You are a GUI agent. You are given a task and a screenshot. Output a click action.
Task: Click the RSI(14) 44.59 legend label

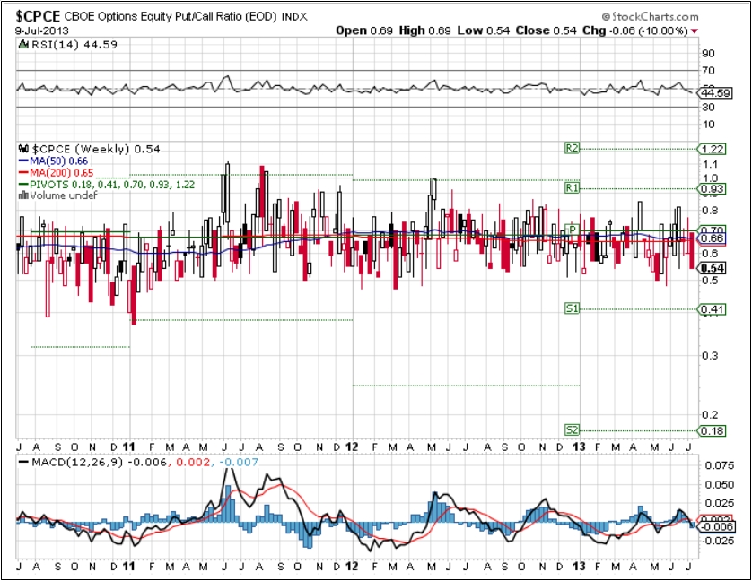click(x=74, y=45)
